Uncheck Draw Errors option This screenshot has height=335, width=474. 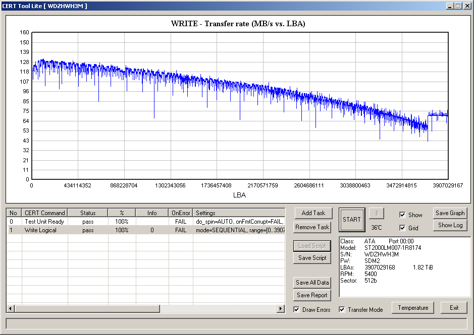pos(296,309)
